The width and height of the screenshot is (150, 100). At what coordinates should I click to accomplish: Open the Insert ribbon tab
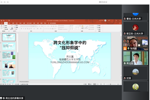(10, 23)
